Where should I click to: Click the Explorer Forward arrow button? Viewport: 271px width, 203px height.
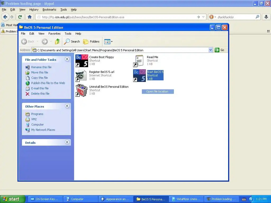pos(45,41)
